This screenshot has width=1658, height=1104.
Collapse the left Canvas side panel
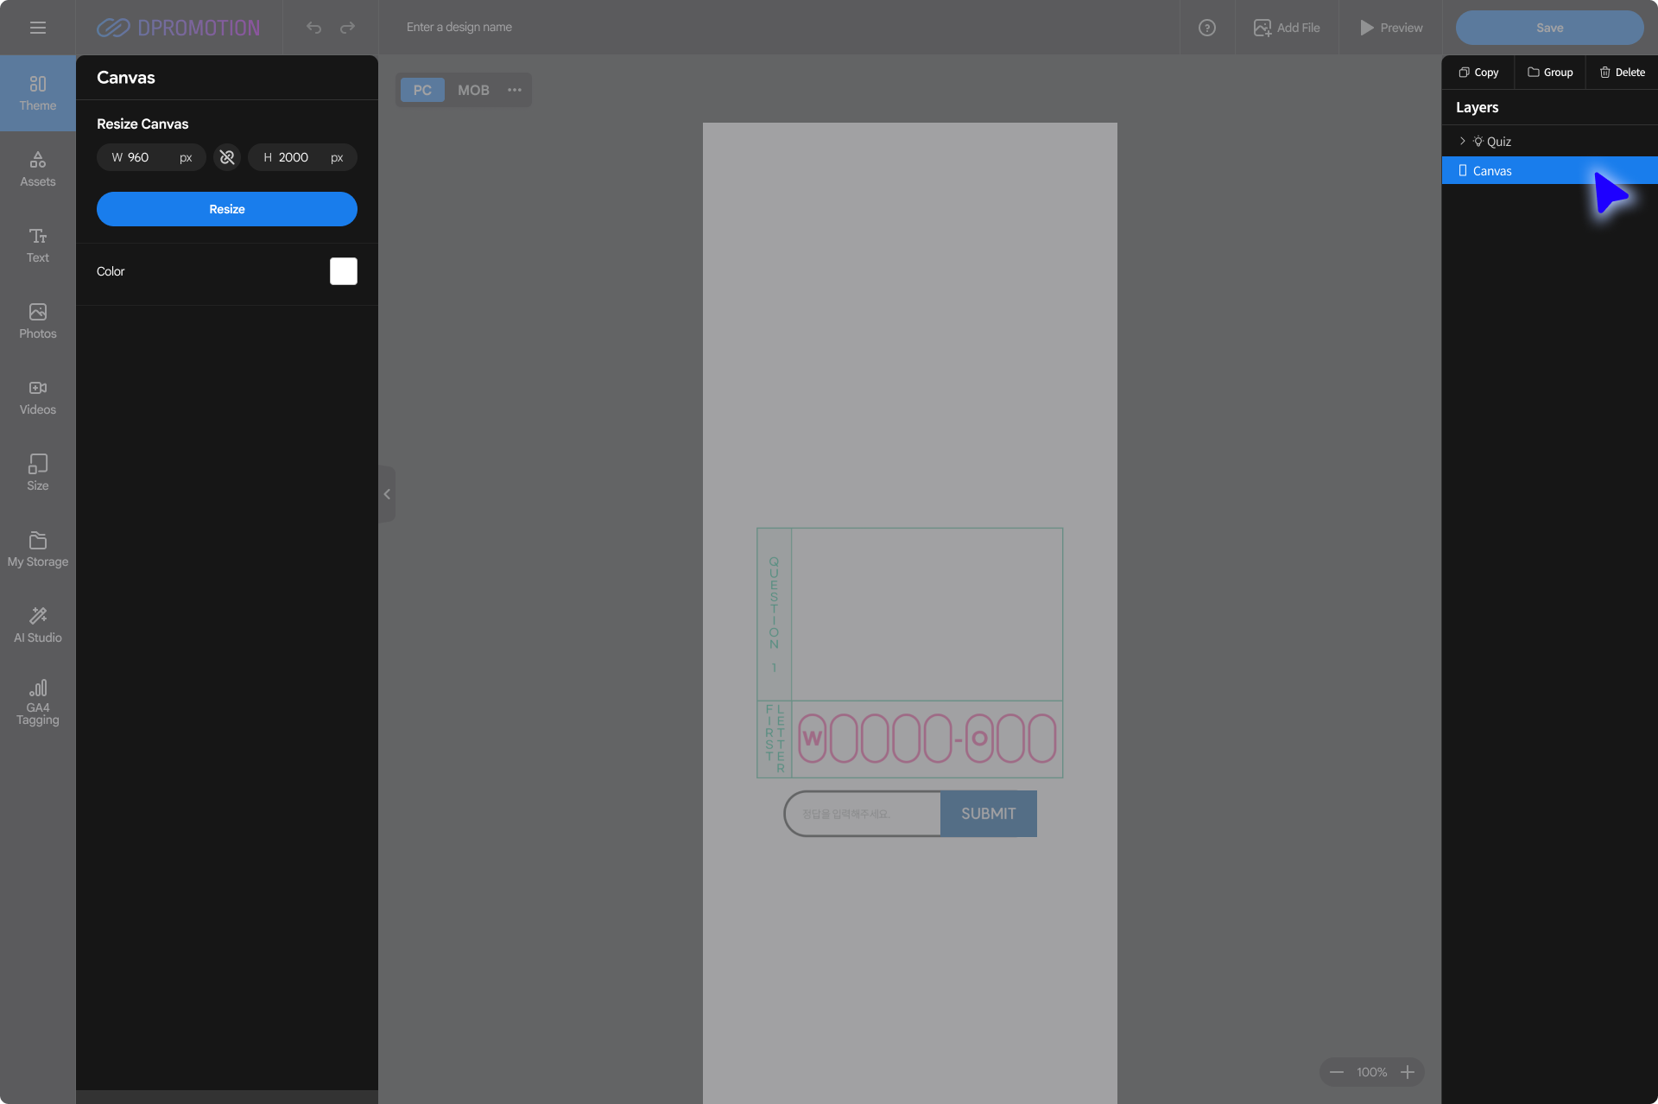(387, 494)
